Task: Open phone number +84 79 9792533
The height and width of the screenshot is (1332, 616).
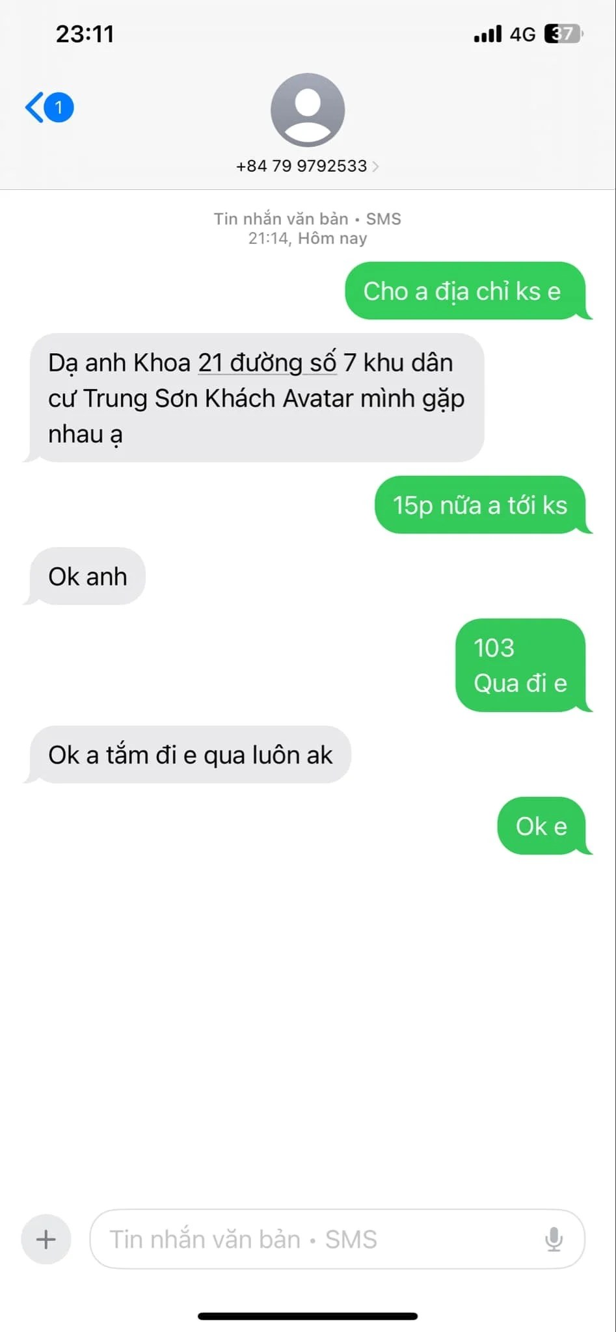Action: pos(301,166)
